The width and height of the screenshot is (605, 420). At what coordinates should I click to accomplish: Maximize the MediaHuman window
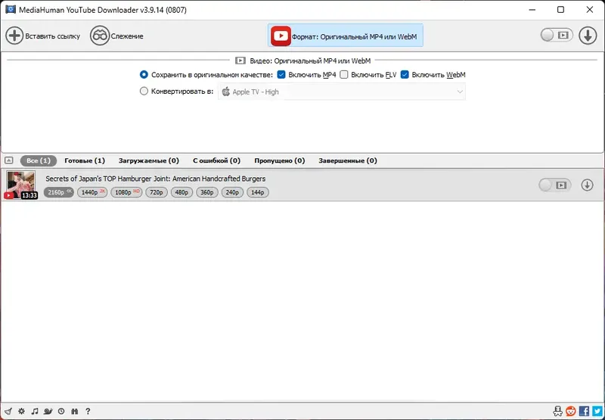click(x=560, y=10)
